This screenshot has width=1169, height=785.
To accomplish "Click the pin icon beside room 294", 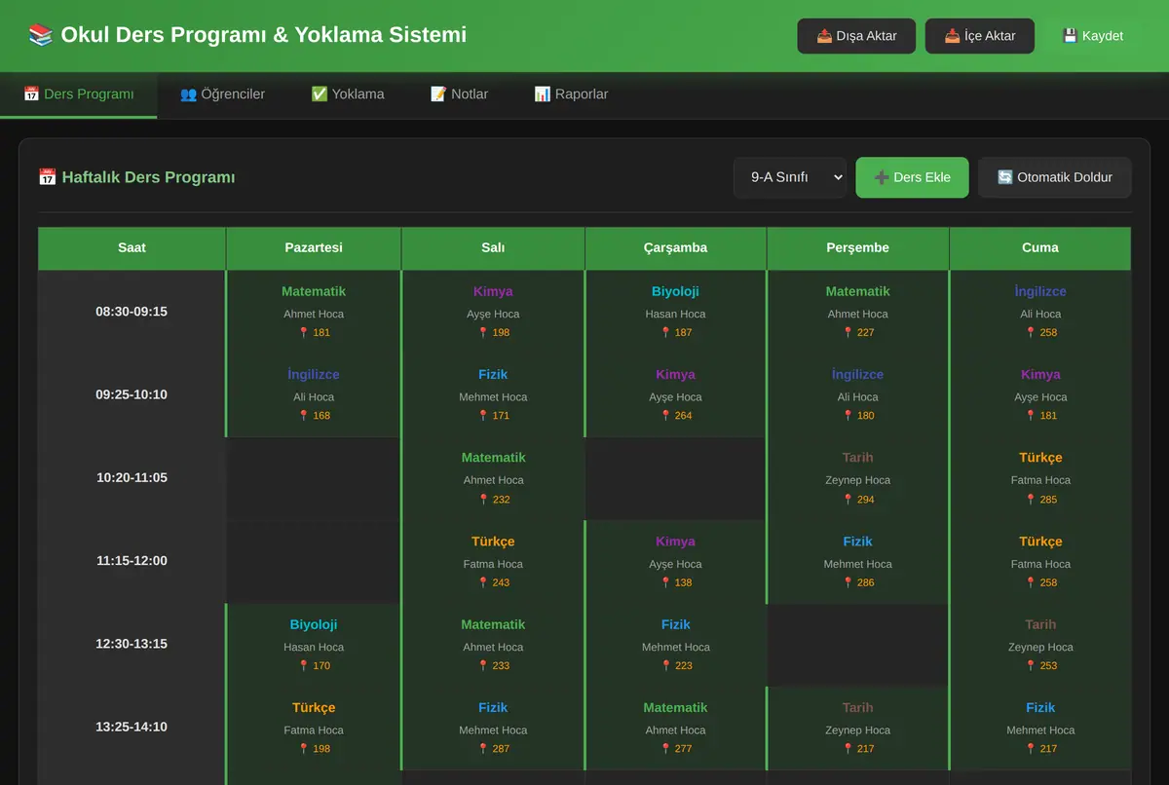I will coord(848,500).
